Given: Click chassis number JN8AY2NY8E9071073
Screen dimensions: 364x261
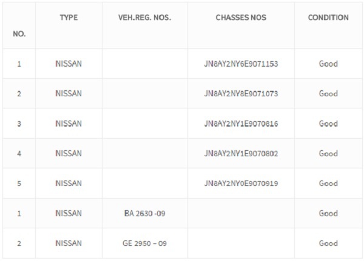Looking at the screenshot, I should [x=241, y=94].
